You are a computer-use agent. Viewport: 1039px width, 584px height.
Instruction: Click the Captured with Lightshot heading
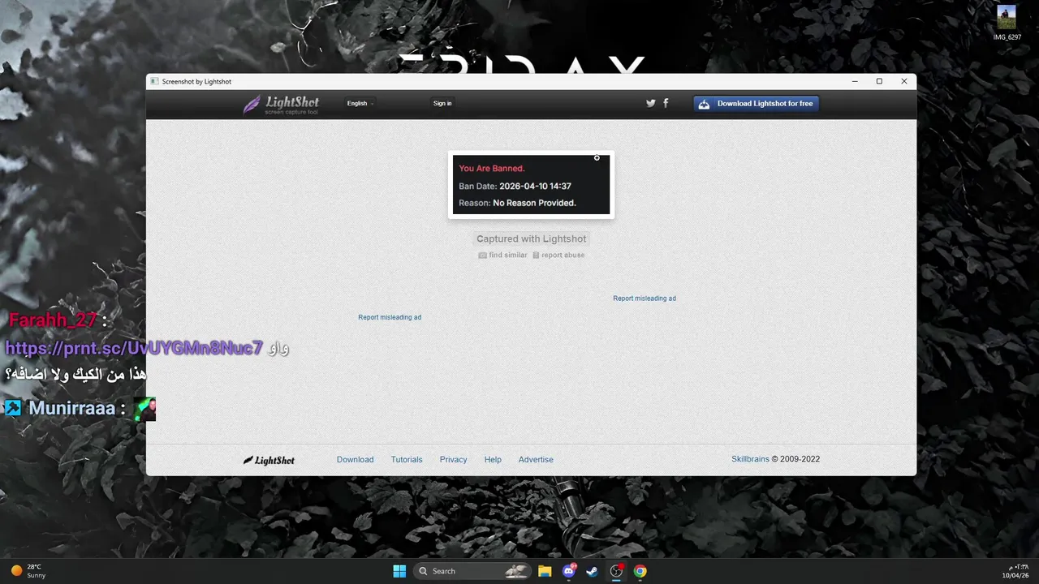click(531, 238)
